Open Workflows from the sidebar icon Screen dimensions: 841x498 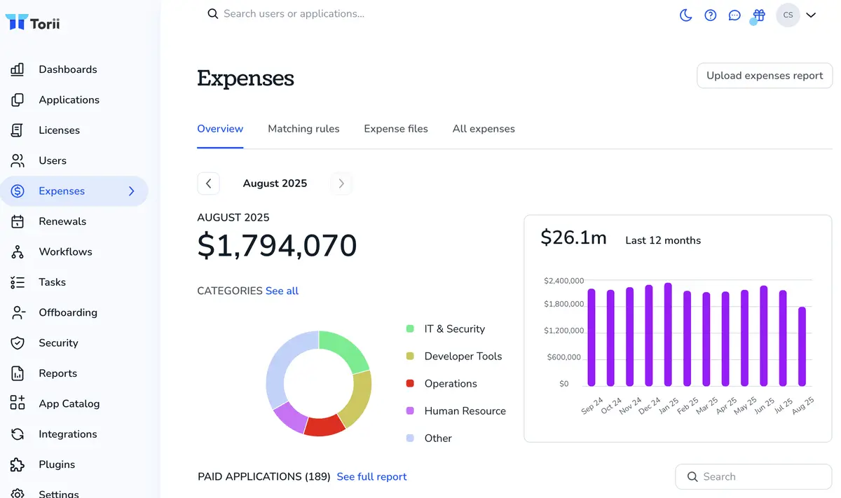[x=18, y=251]
